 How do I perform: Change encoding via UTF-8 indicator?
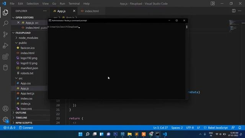pyautogui.click(x=190, y=128)
